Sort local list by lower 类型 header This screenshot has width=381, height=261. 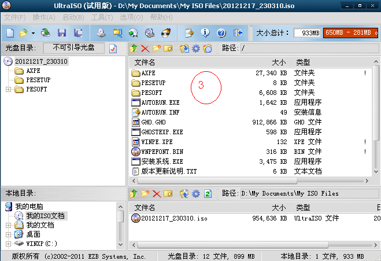(303, 208)
